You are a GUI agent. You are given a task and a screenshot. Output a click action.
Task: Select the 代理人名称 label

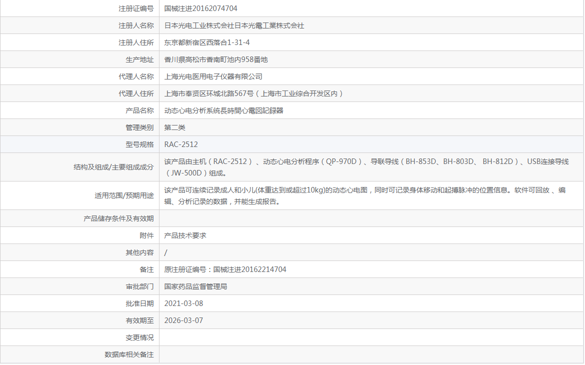(x=136, y=76)
